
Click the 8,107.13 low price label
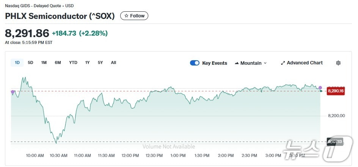335,142
